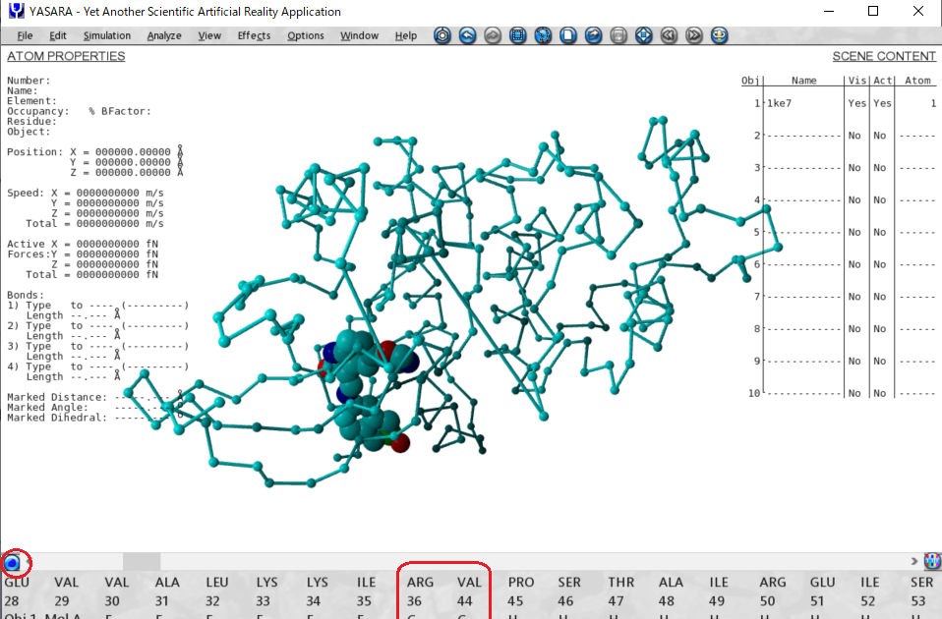The height and width of the screenshot is (619, 942).
Task: Click the double-right forward toolbar icon
Action: 695,35
